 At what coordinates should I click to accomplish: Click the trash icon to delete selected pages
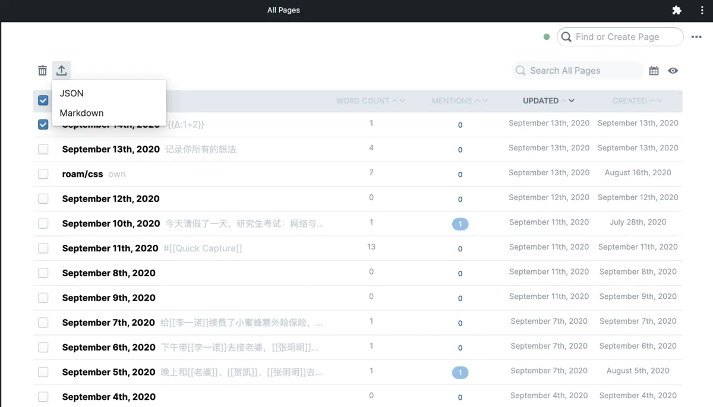coord(42,70)
